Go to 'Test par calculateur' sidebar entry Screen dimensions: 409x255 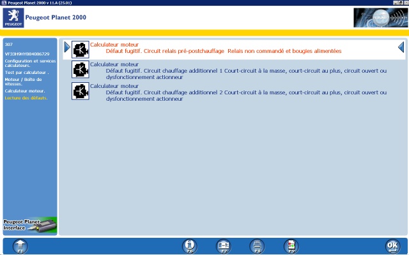pos(27,73)
